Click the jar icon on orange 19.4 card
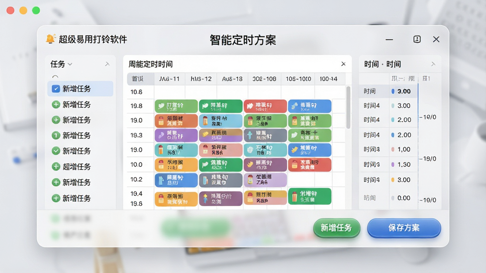The height and width of the screenshot is (273, 486). (x=161, y=199)
